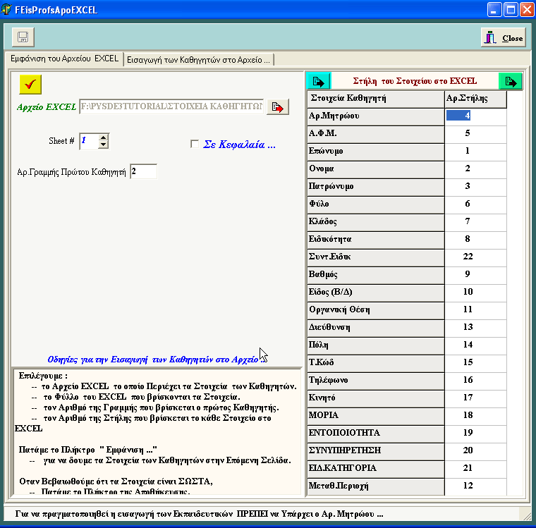Click the Excel file path text field
The width and height of the screenshot is (536, 528).
coord(171,106)
